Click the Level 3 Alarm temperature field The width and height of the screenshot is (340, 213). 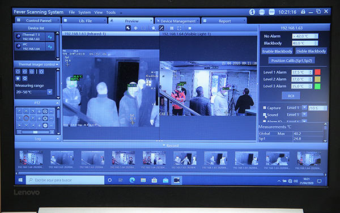[302, 86]
